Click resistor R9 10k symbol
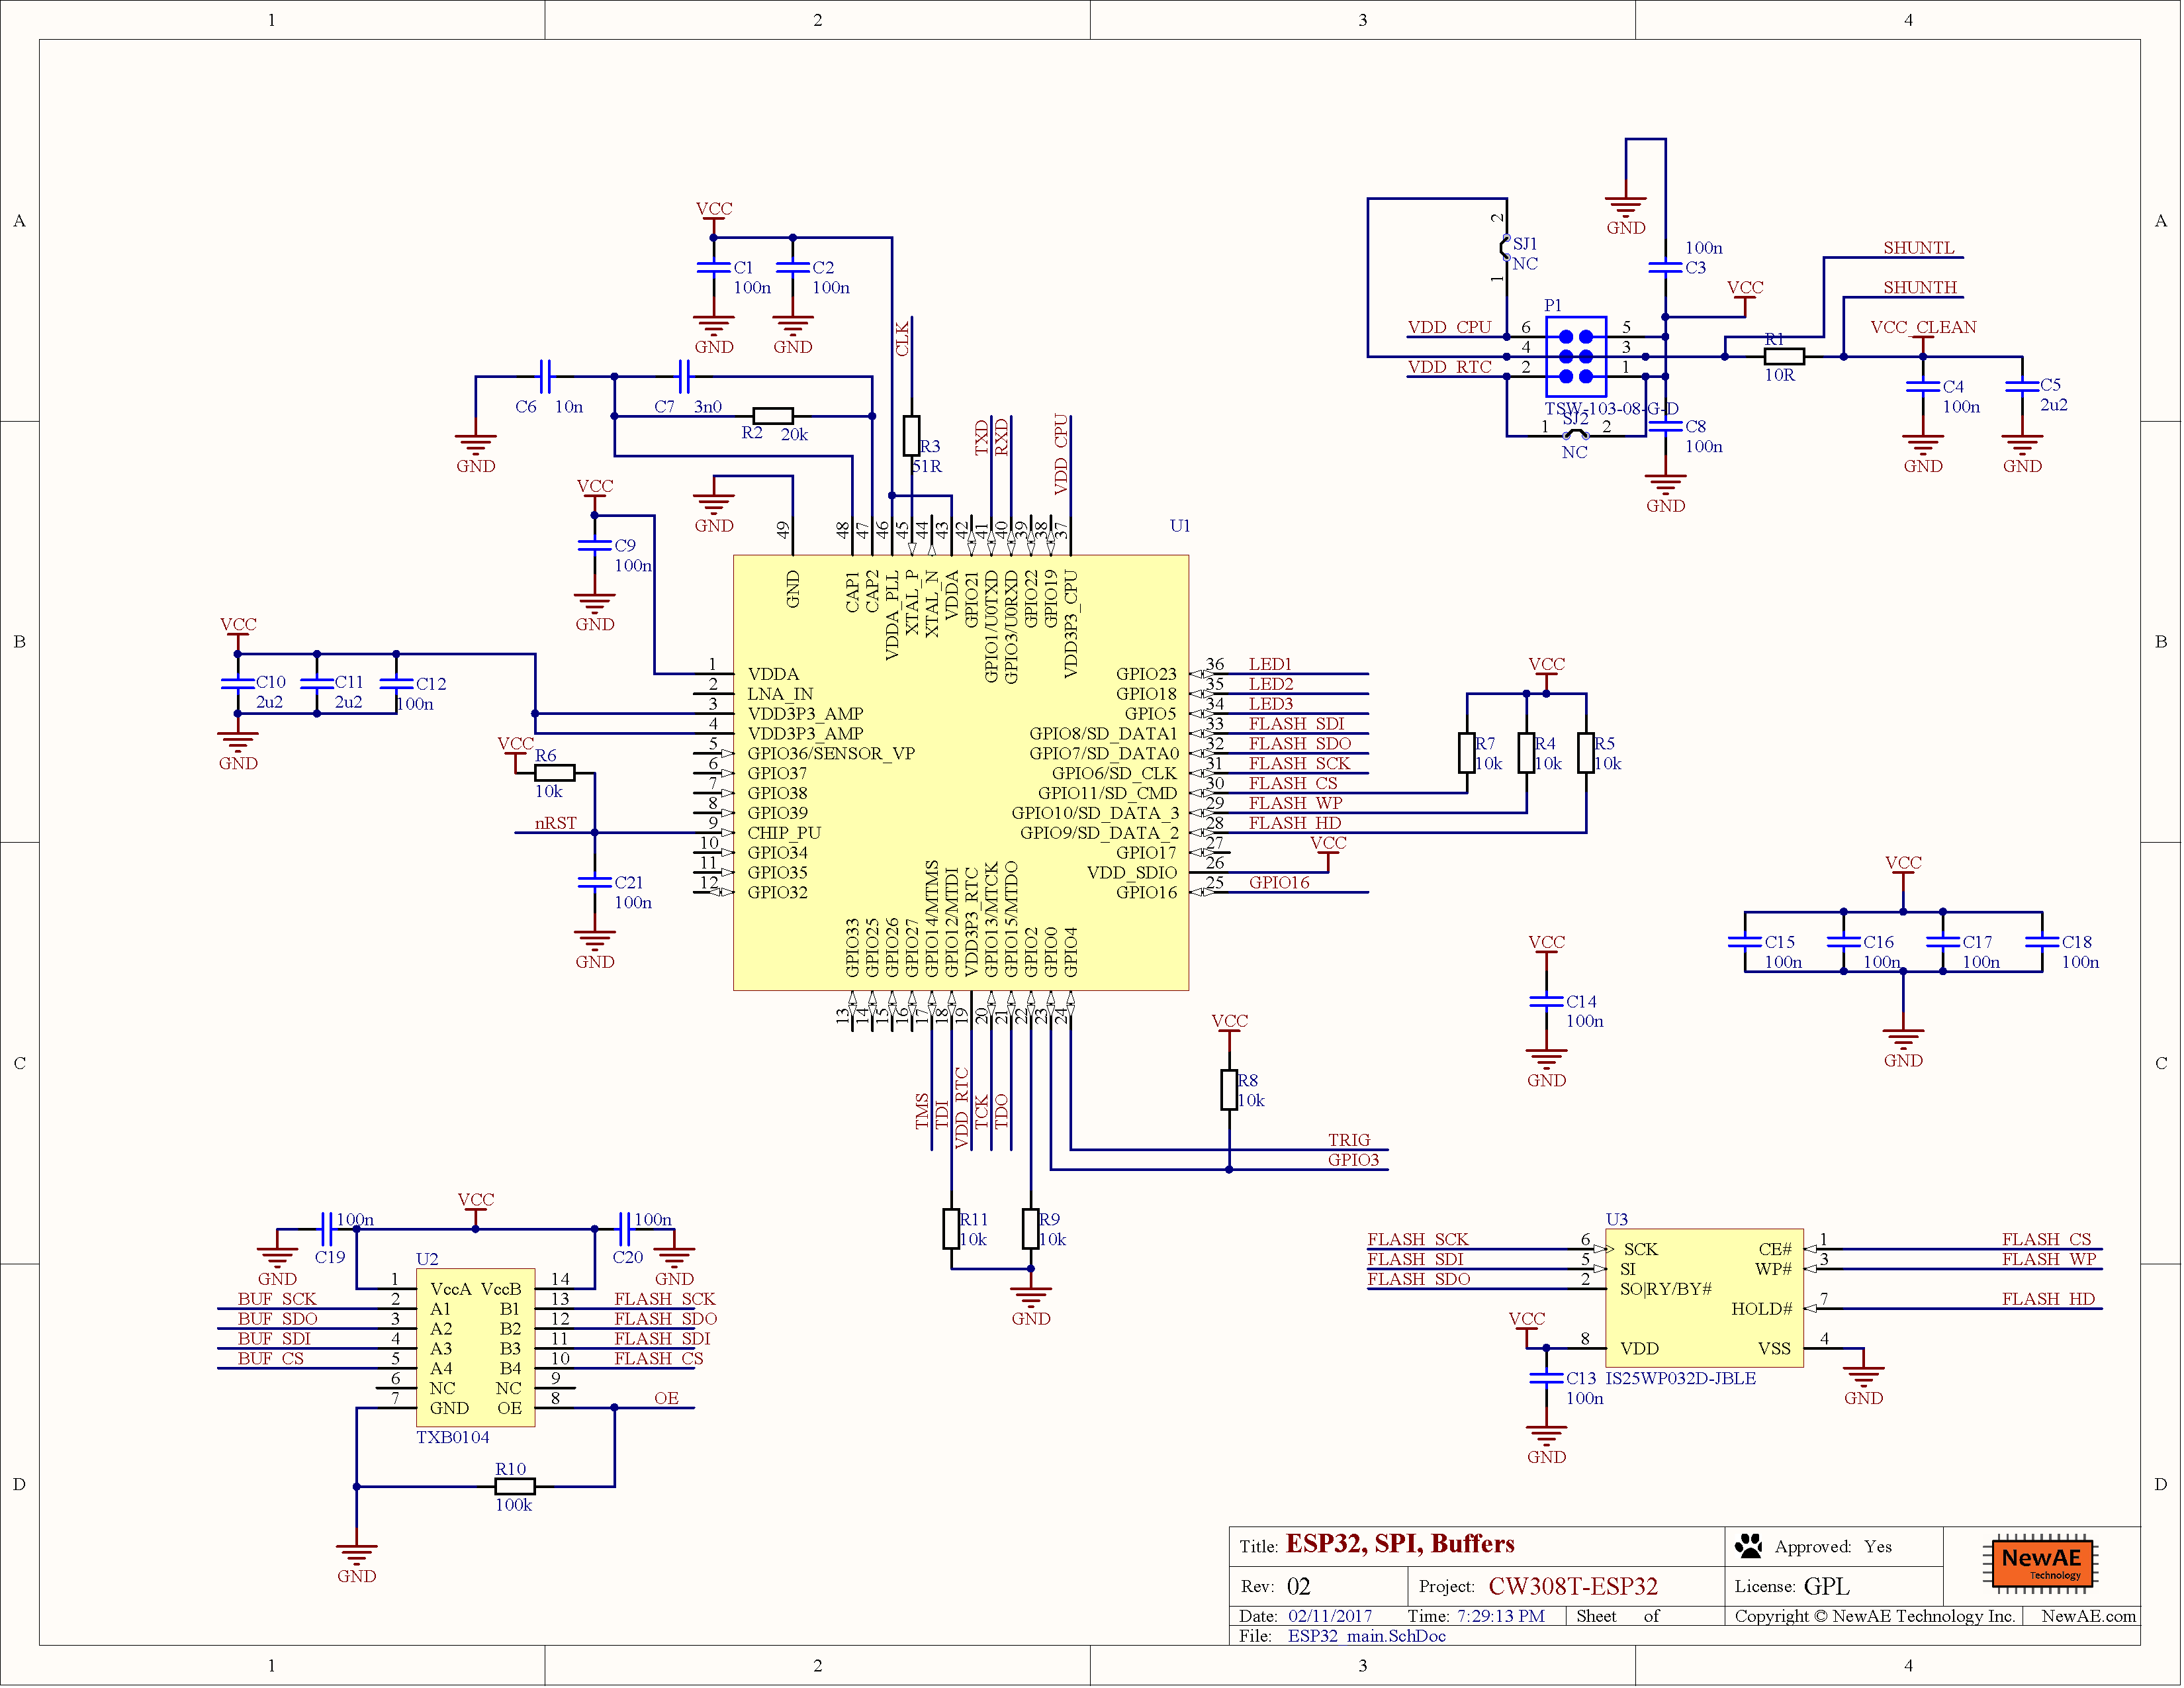The width and height of the screenshot is (2184, 1688). [x=1032, y=1230]
